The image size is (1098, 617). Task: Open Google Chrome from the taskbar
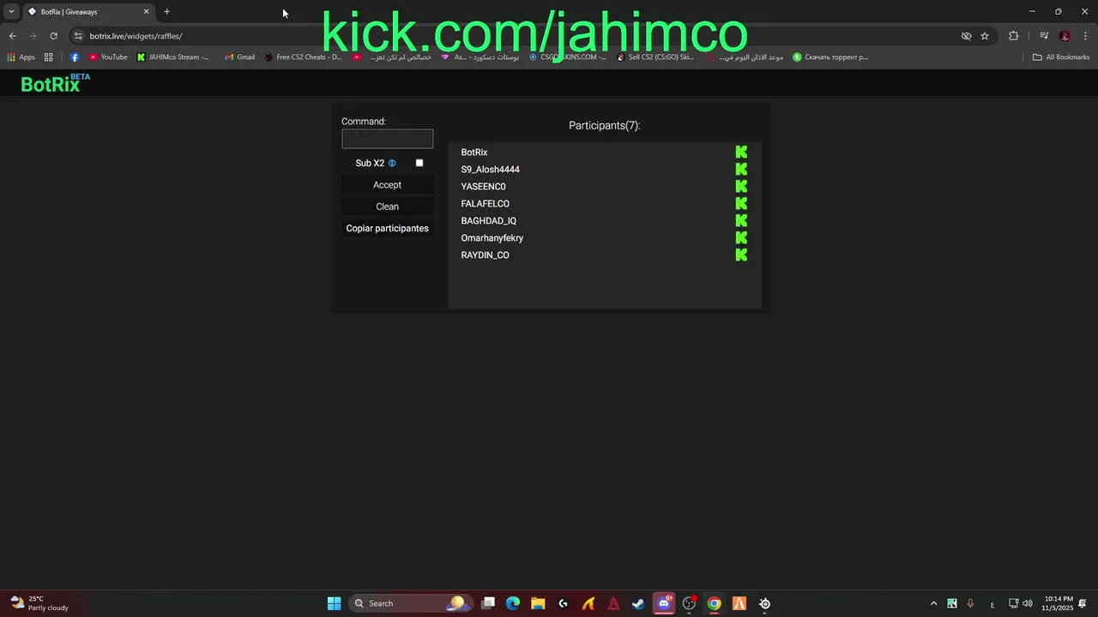(x=714, y=603)
